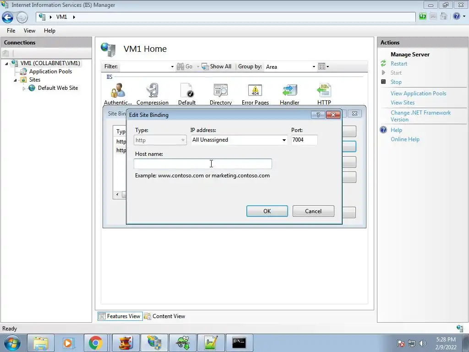This screenshot has height=352, width=469.
Task: Select the Sites tree item
Action: point(35,80)
